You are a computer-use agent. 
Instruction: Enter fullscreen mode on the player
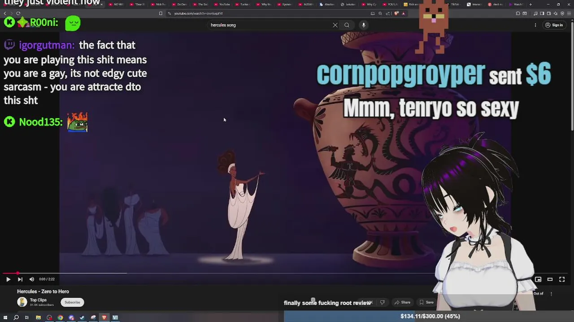click(x=562, y=279)
